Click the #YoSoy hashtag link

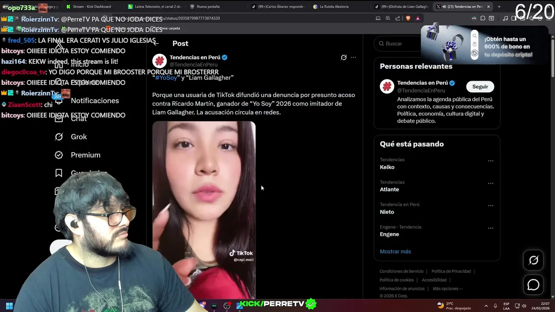point(166,78)
